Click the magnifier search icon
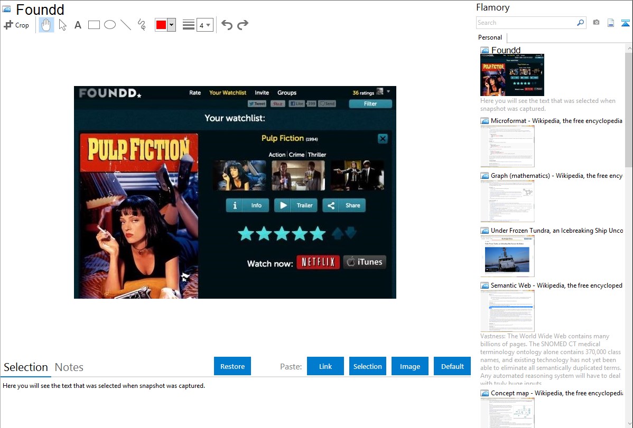633x428 pixels. (581, 23)
